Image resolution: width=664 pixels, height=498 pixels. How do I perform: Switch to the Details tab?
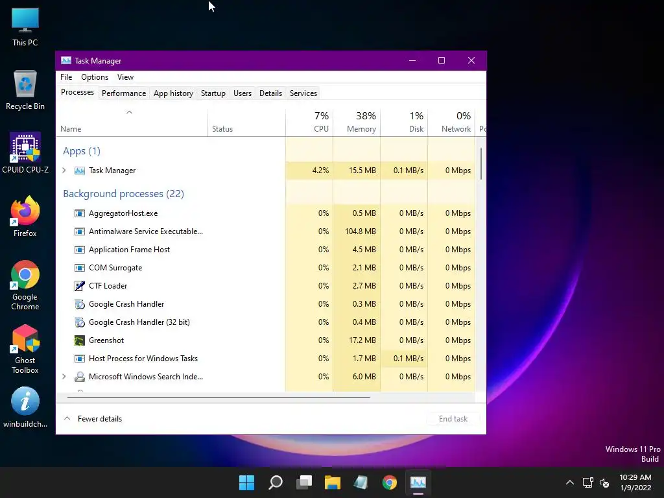(x=270, y=93)
